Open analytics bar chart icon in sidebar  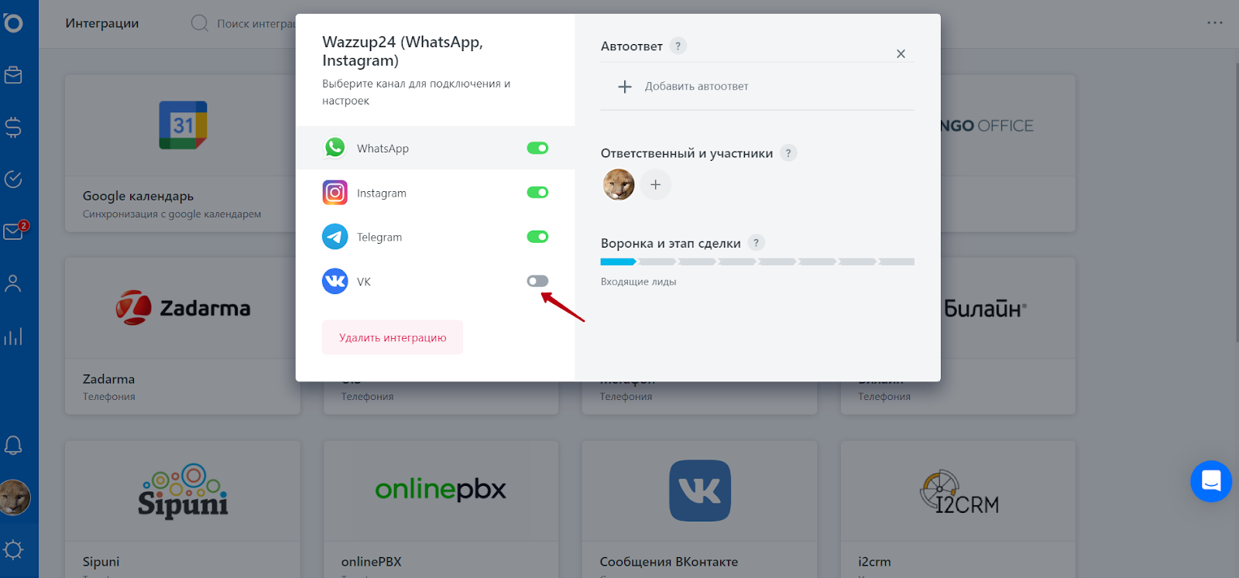pos(13,336)
